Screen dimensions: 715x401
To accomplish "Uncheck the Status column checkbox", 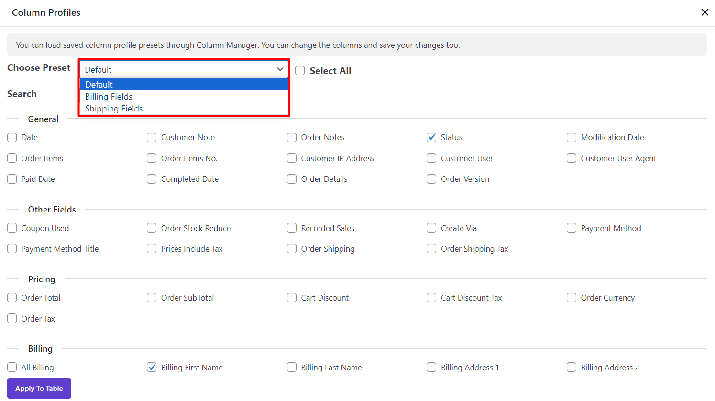I will tap(431, 137).
